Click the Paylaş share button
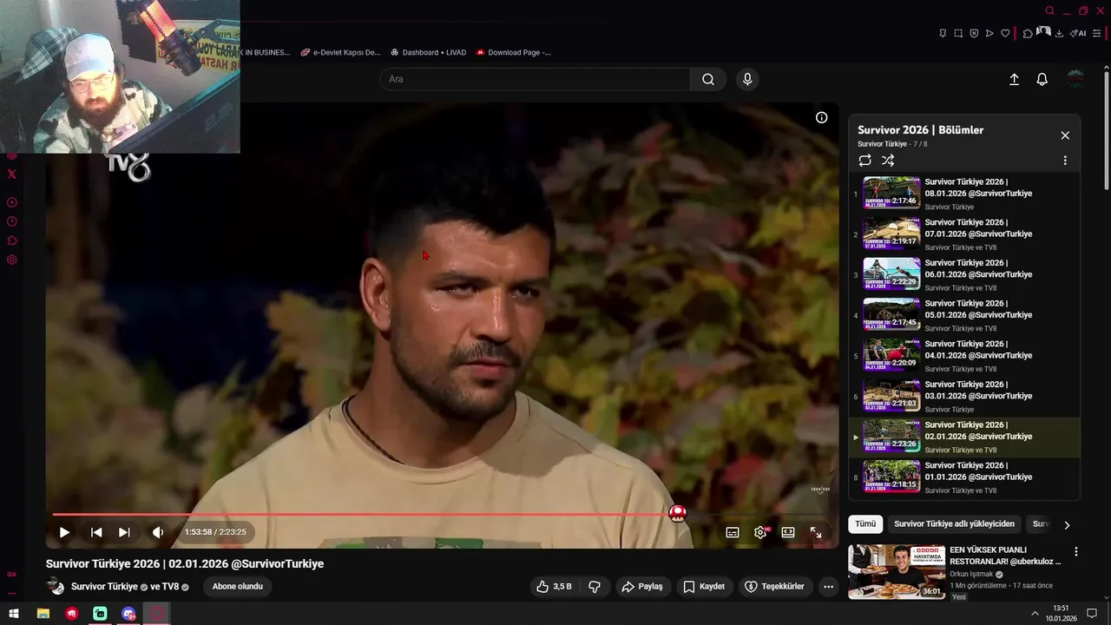Image resolution: width=1111 pixels, height=625 pixels. coord(642,587)
